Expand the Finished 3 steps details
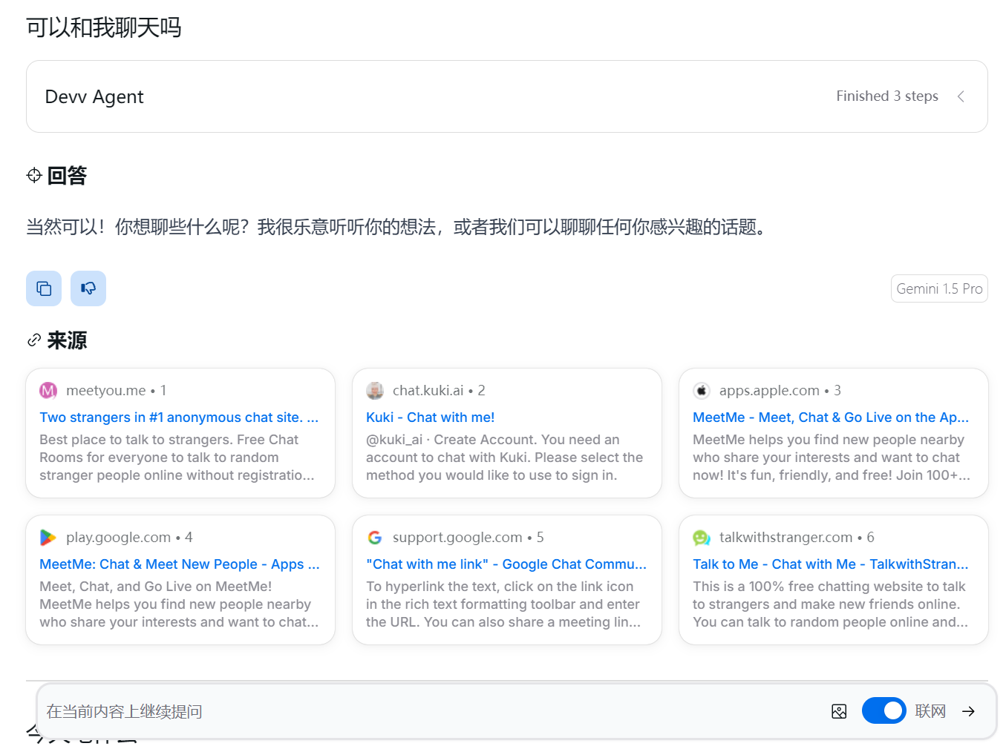Image resolution: width=1006 pixels, height=749 pixels. click(887, 96)
